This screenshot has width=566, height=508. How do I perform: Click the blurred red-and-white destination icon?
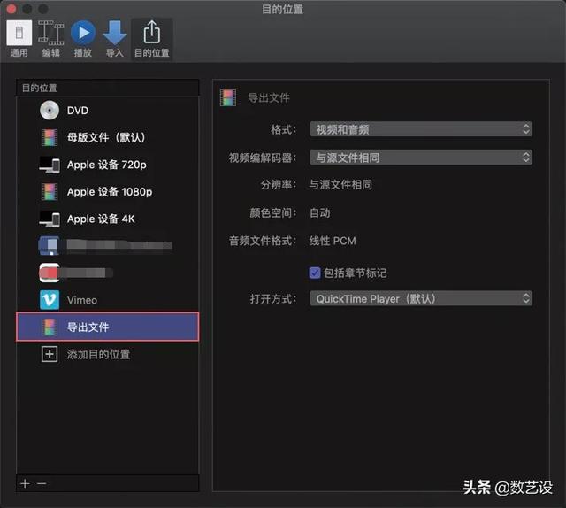click(50, 273)
